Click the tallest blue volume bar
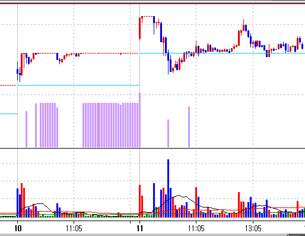 click(x=168, y=188)
